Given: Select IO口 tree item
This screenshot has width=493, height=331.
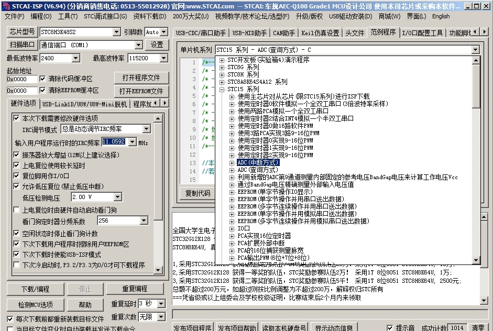Looking at the screenshot, I should (x=243, y=228).
